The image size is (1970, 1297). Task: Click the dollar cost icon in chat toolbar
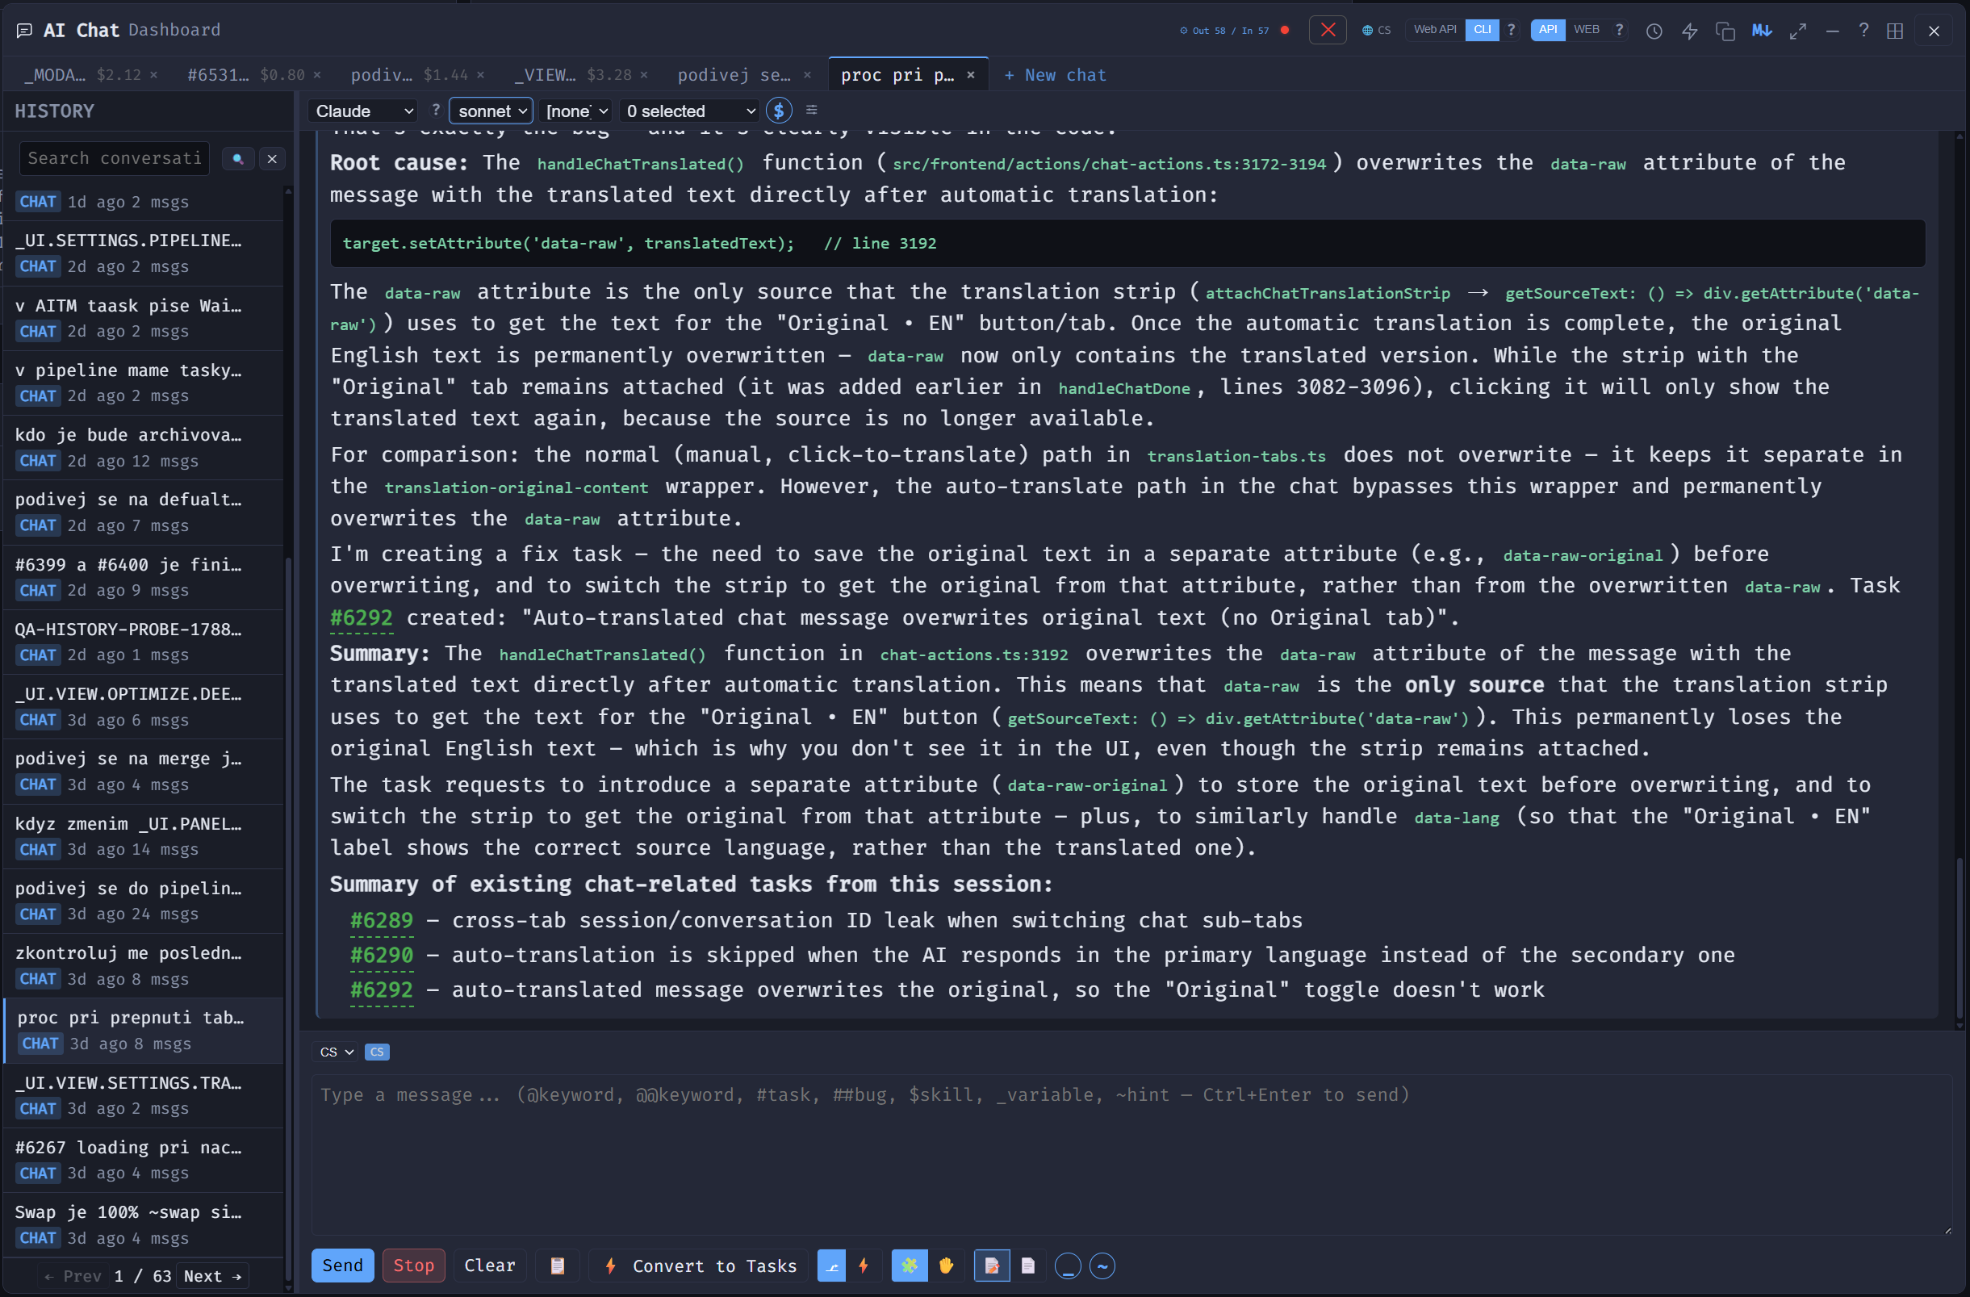pos(778,110)
